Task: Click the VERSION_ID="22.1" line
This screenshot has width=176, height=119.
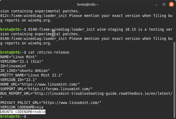Action: [19, 80]
